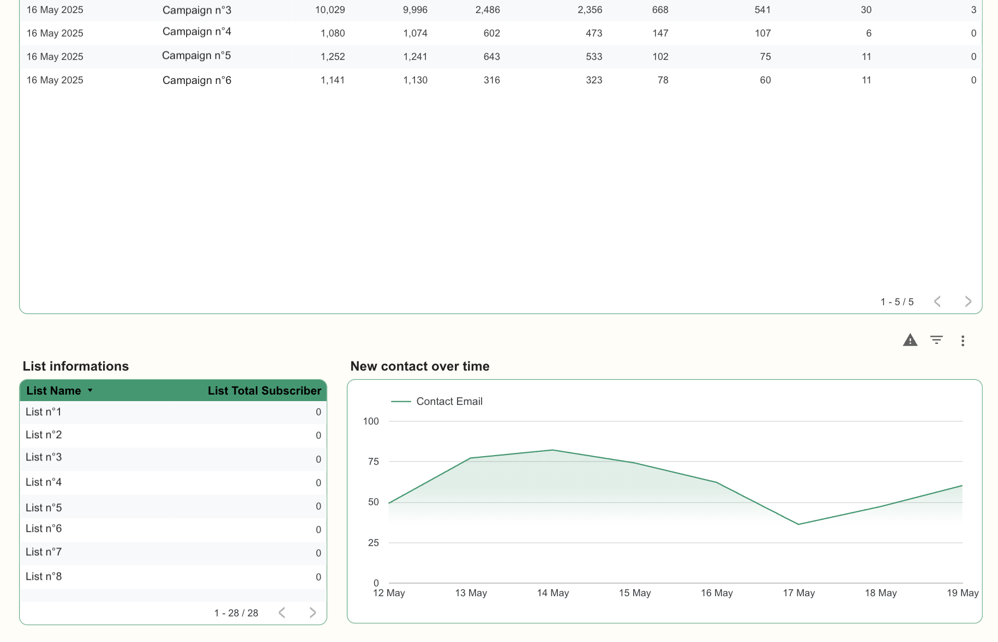Click the 17 May low point on chart
998x642 pixels.
point(798,524)
